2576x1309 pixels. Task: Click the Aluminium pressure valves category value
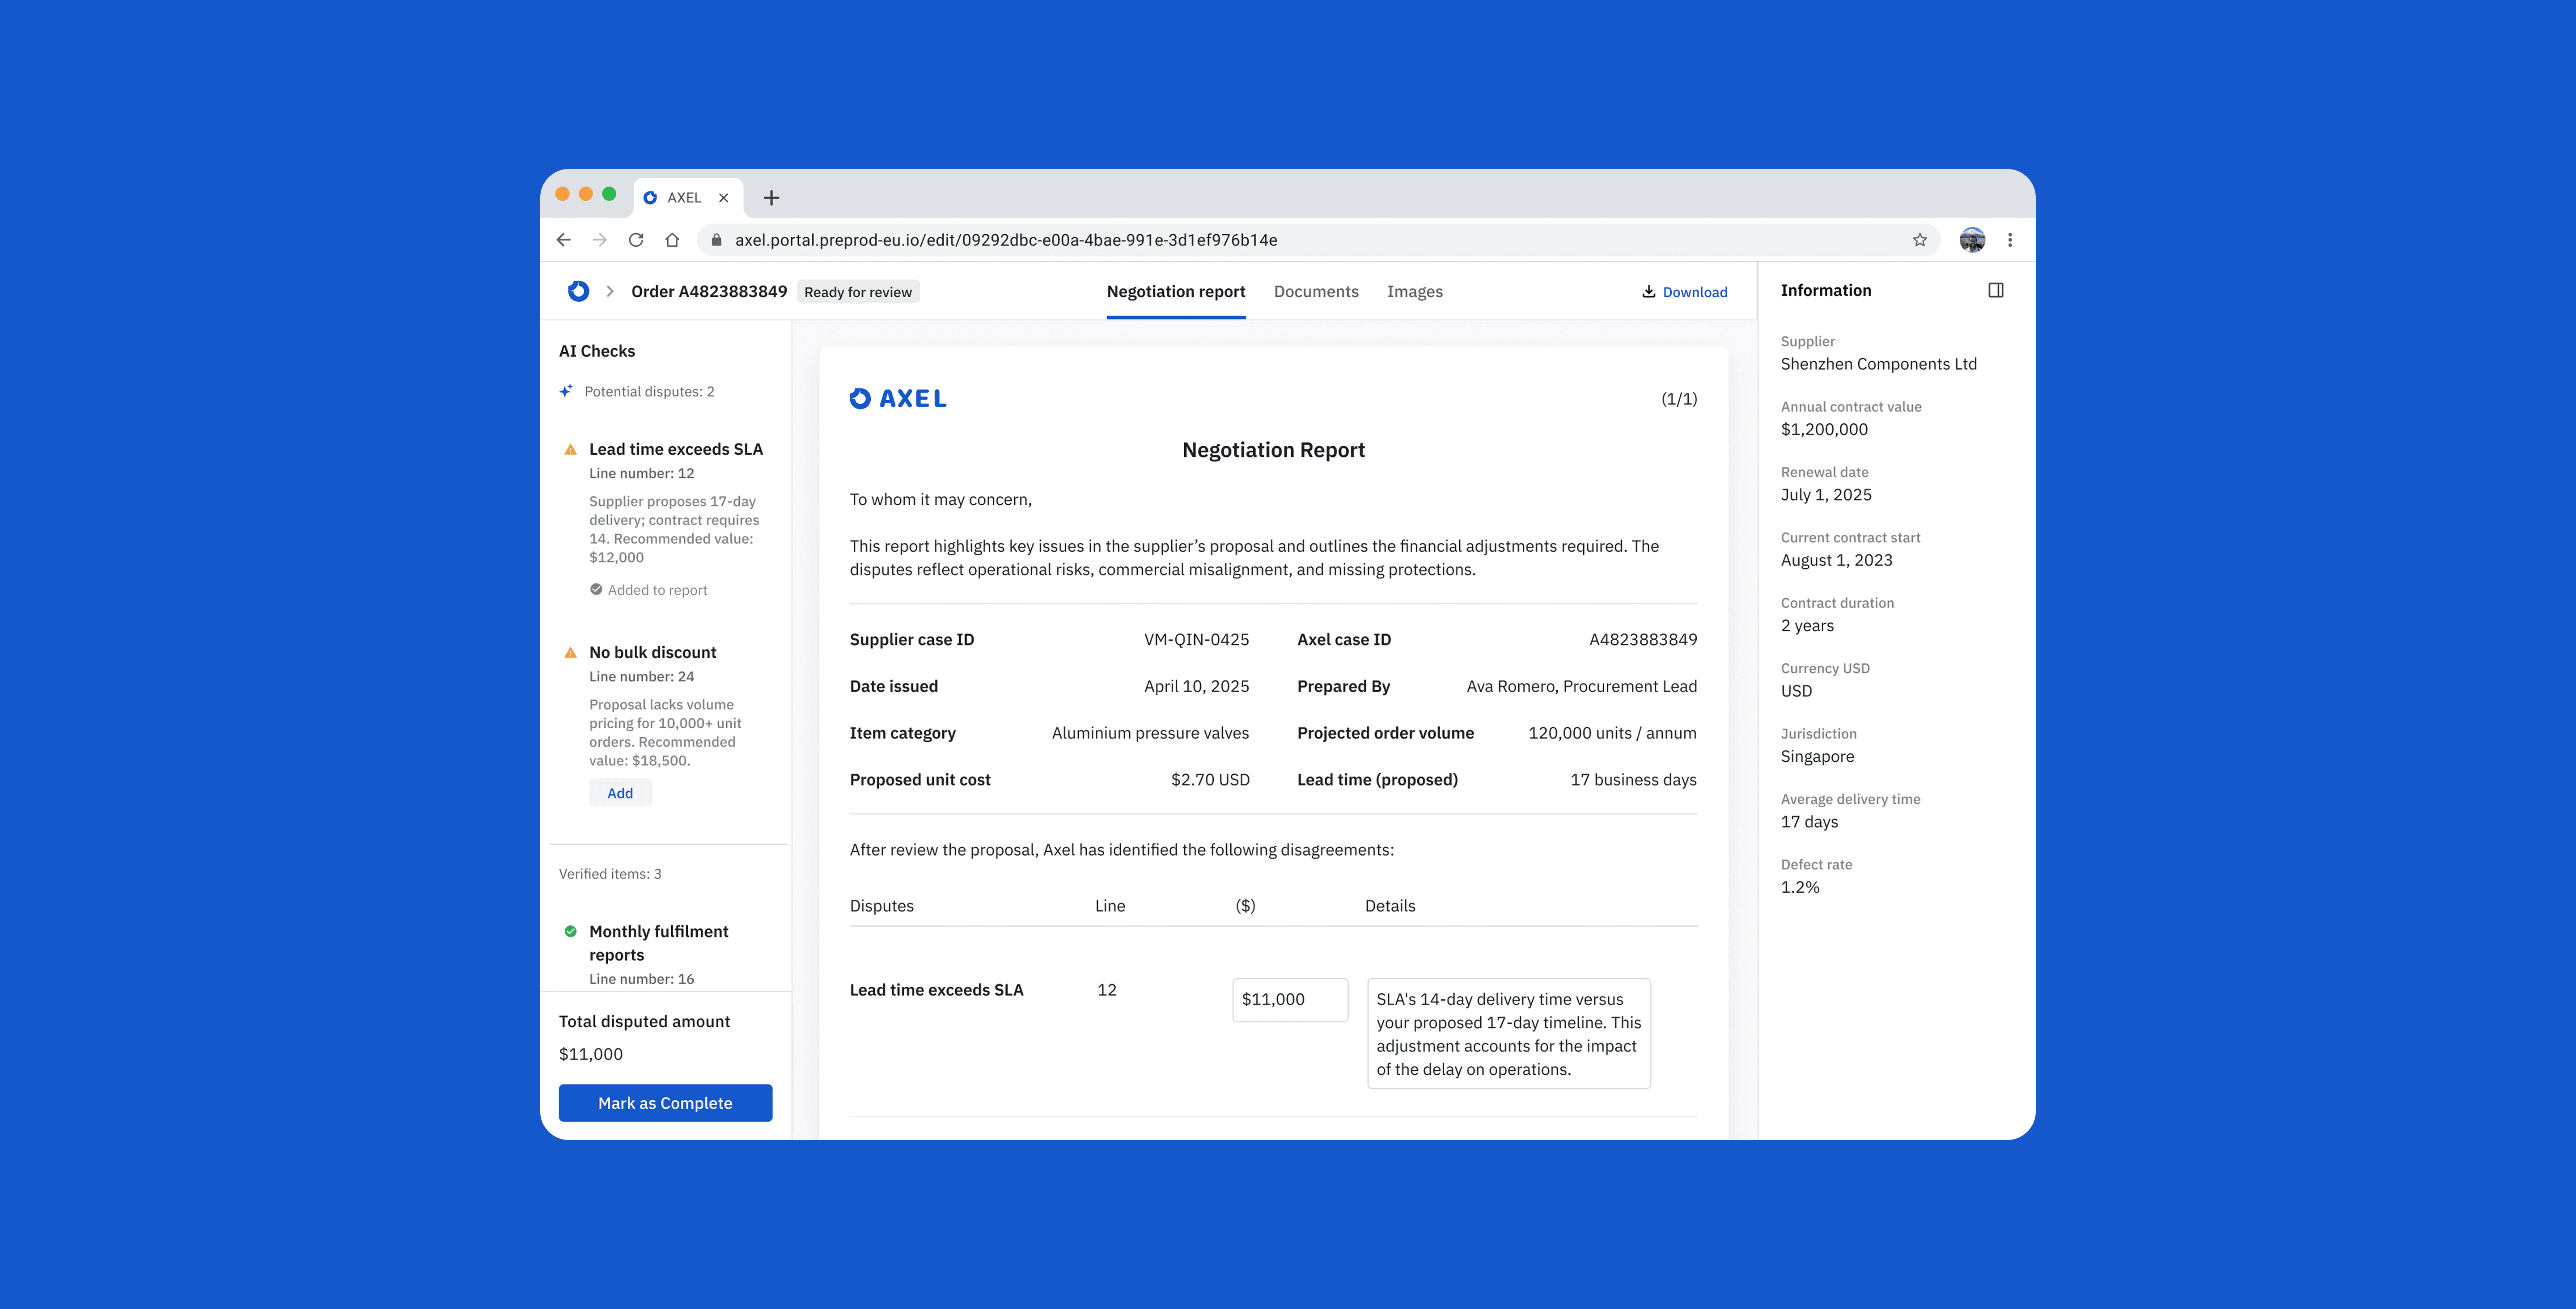coord(1150,733)
